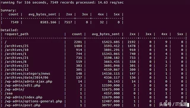Click the 2xx value 1478

(132, 46)
